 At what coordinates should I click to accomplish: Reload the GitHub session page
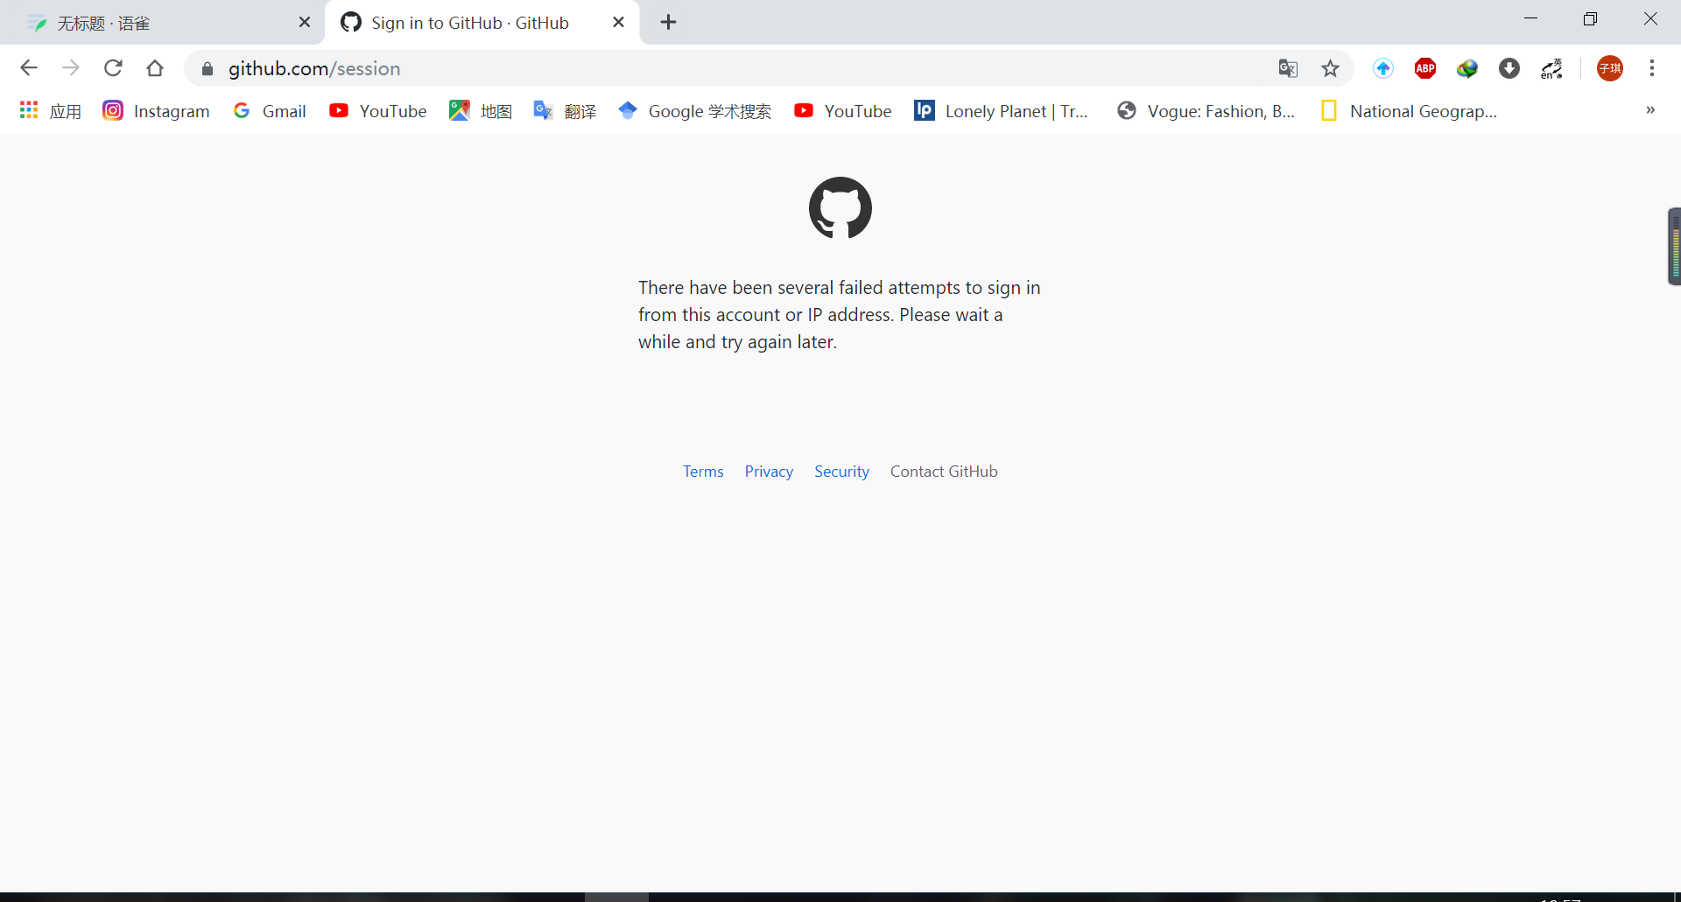113,68
